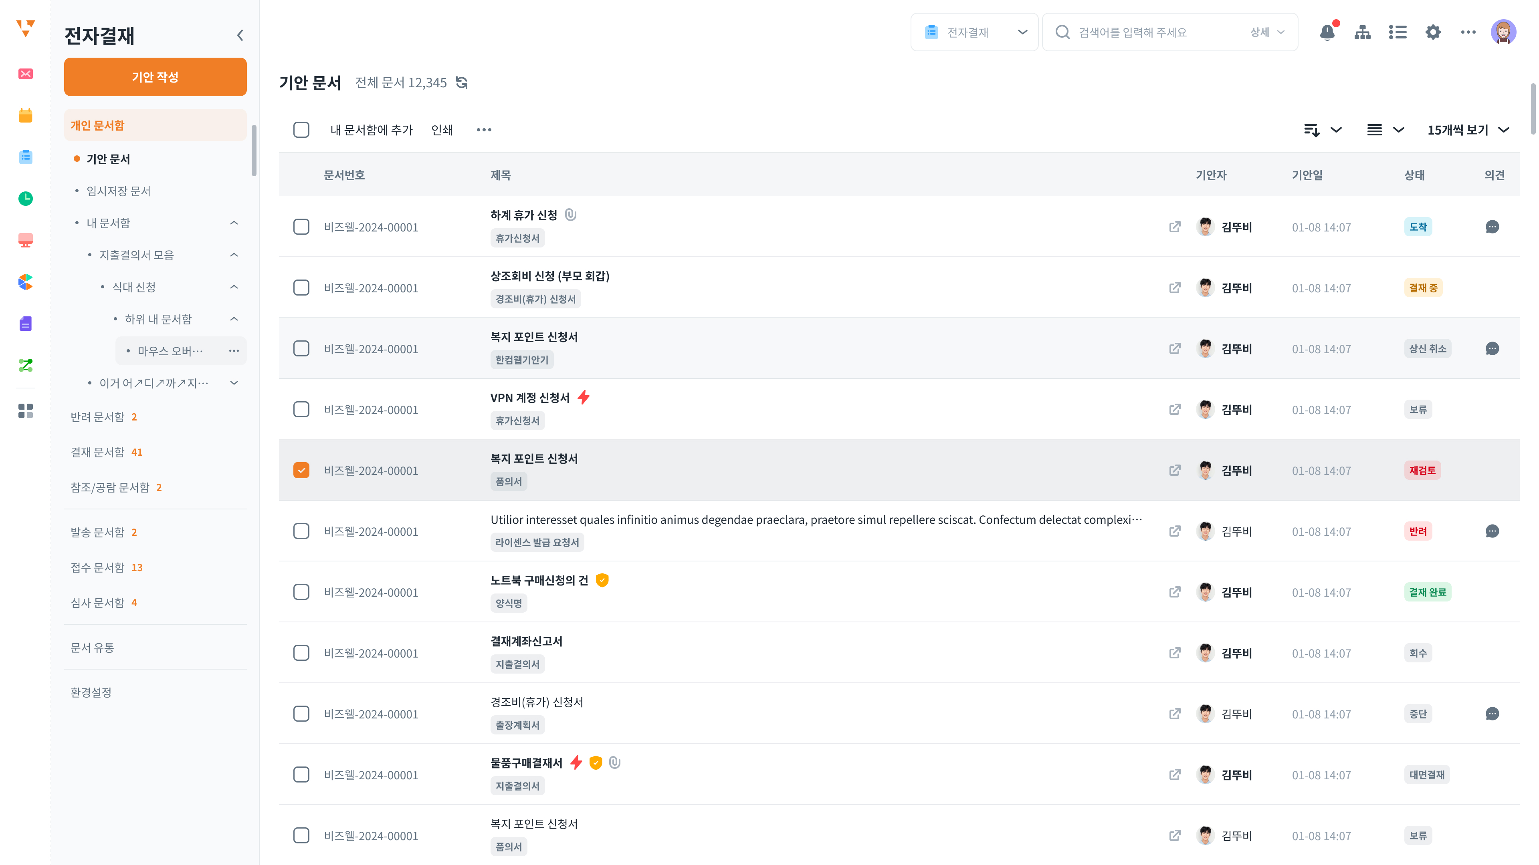This screenshot has height=865, width=1539.
Task: Click 내 문서함에 추가 action
Action: (x=372, y=129)
